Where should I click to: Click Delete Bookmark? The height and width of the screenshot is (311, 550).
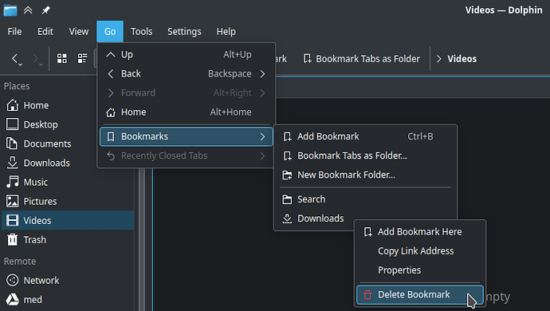tap(420, 295)
